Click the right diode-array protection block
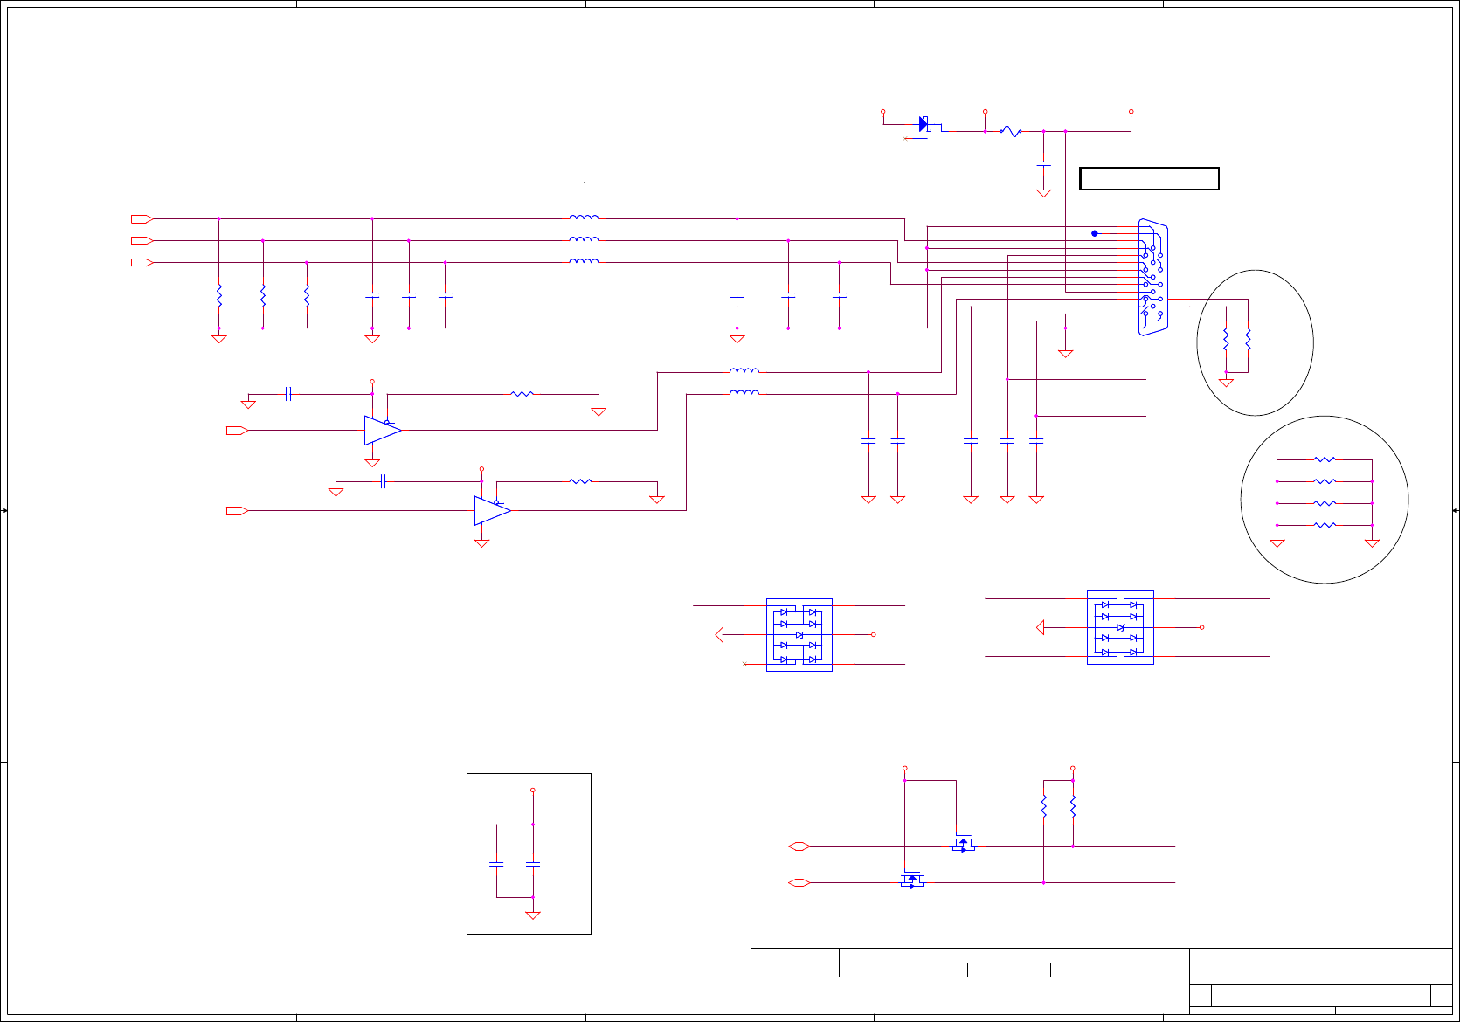Image resolution: width=1460 pixels, height=1022 pixels. pyautogui.click(x=1120, y=627)
